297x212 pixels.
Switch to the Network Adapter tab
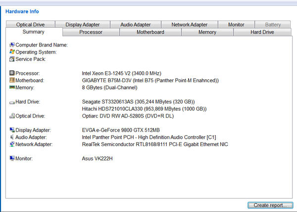[x=190, y=24]
